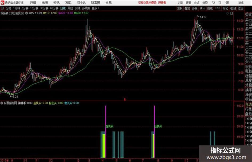
Task: Click the 赶快买: 0.00 indicator value
Action: click(x=41, y=103)
